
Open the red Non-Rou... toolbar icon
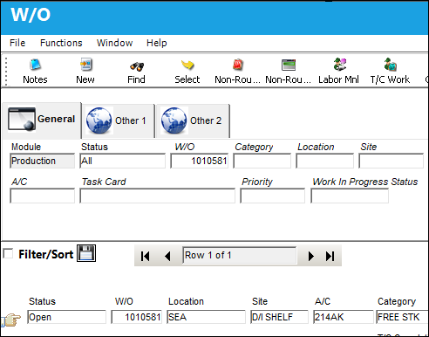[x=238, y=65]
